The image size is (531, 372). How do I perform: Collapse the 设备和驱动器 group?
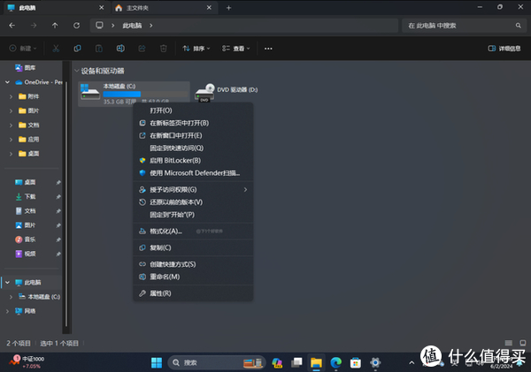click(76, 71)
